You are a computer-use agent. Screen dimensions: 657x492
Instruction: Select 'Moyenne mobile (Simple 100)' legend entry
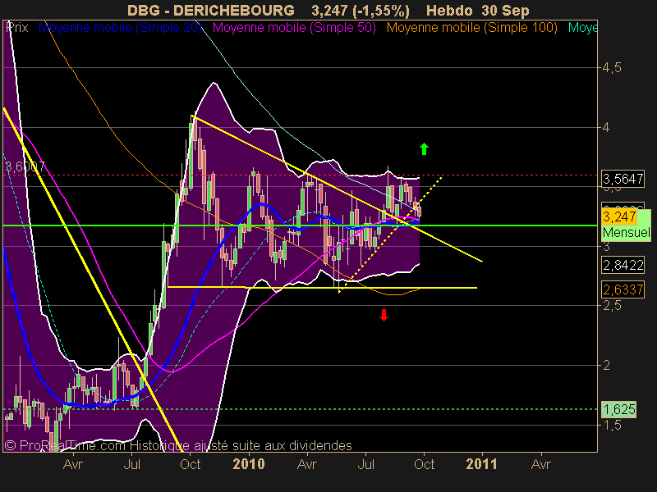point(472,28)
